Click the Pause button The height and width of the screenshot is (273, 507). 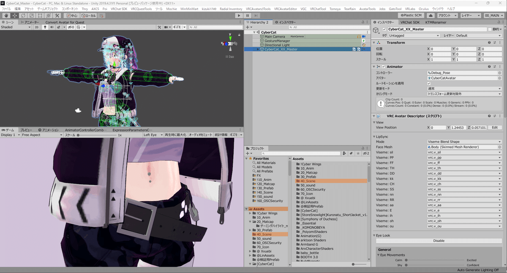pos(248,15)
